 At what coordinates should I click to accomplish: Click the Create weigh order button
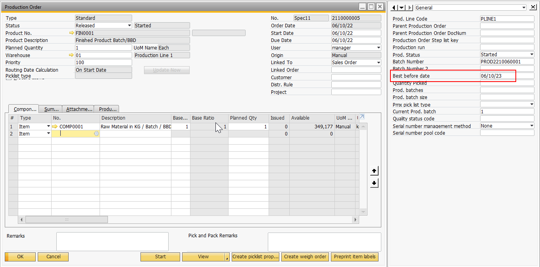305,257
